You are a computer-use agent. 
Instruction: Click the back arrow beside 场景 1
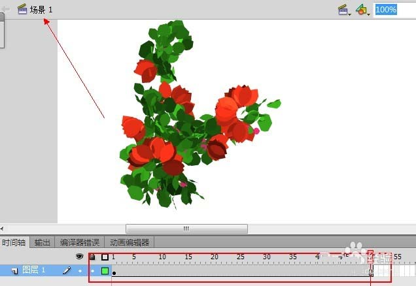pyautogui.click(x=6, y=9)
